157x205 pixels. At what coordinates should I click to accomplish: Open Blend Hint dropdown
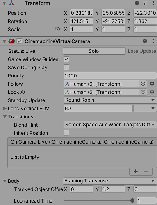[x=110, y=125]
